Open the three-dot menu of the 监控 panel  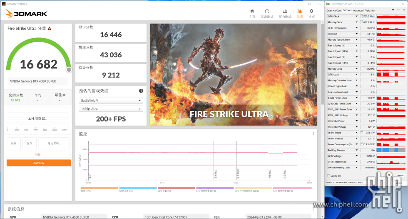pos(313,134)
